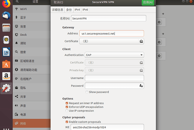Select 网络 network in sidebar
The height and width of the screenshot is (130, 194).
tap(32, 123)
